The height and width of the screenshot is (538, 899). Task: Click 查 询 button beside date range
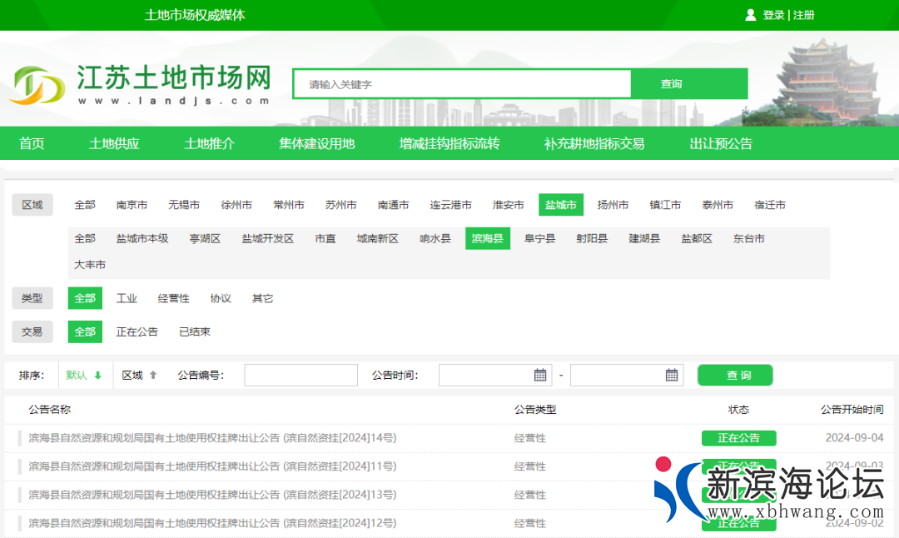click(x=734, y=376)
